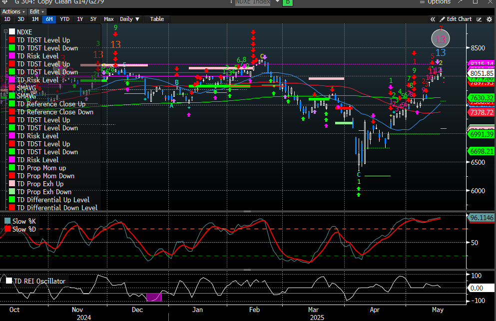Click the green B badge at top
496x321 pixels.
tap(287, 2)
